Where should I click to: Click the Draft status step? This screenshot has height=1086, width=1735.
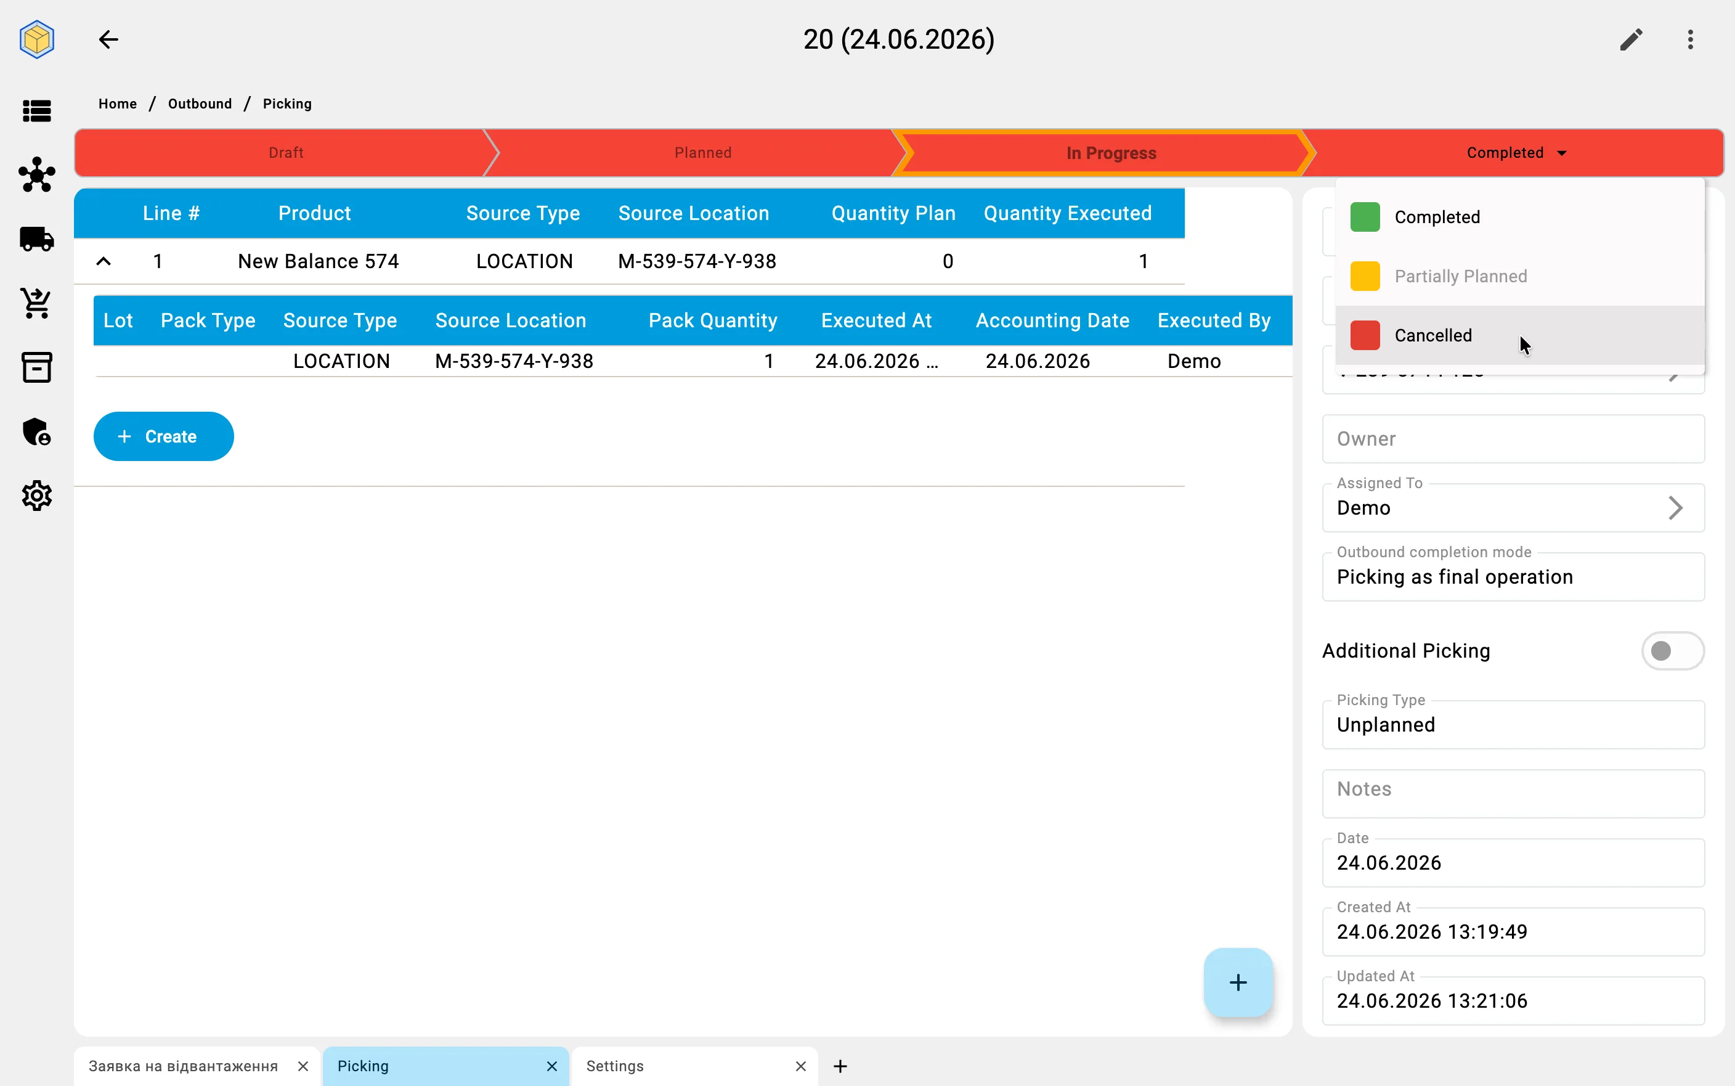[x=286, y=153]
